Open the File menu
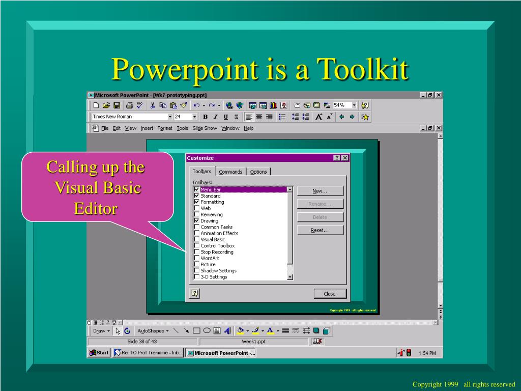Viewport: 521px width, 391px height. [x=105, y=128]
